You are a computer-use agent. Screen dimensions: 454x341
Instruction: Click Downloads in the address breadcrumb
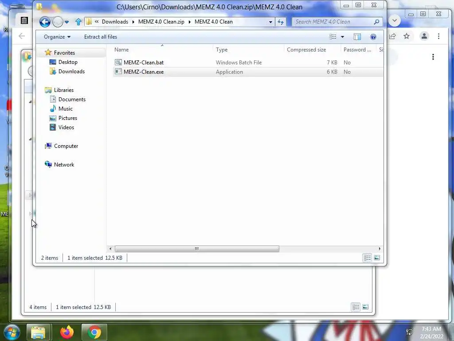[115, 22]
